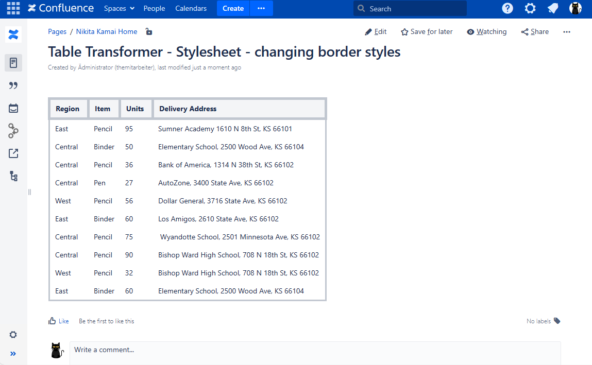Open the notifications icon in header
This screenshot has height=365, width=592.
click(553, 8)
